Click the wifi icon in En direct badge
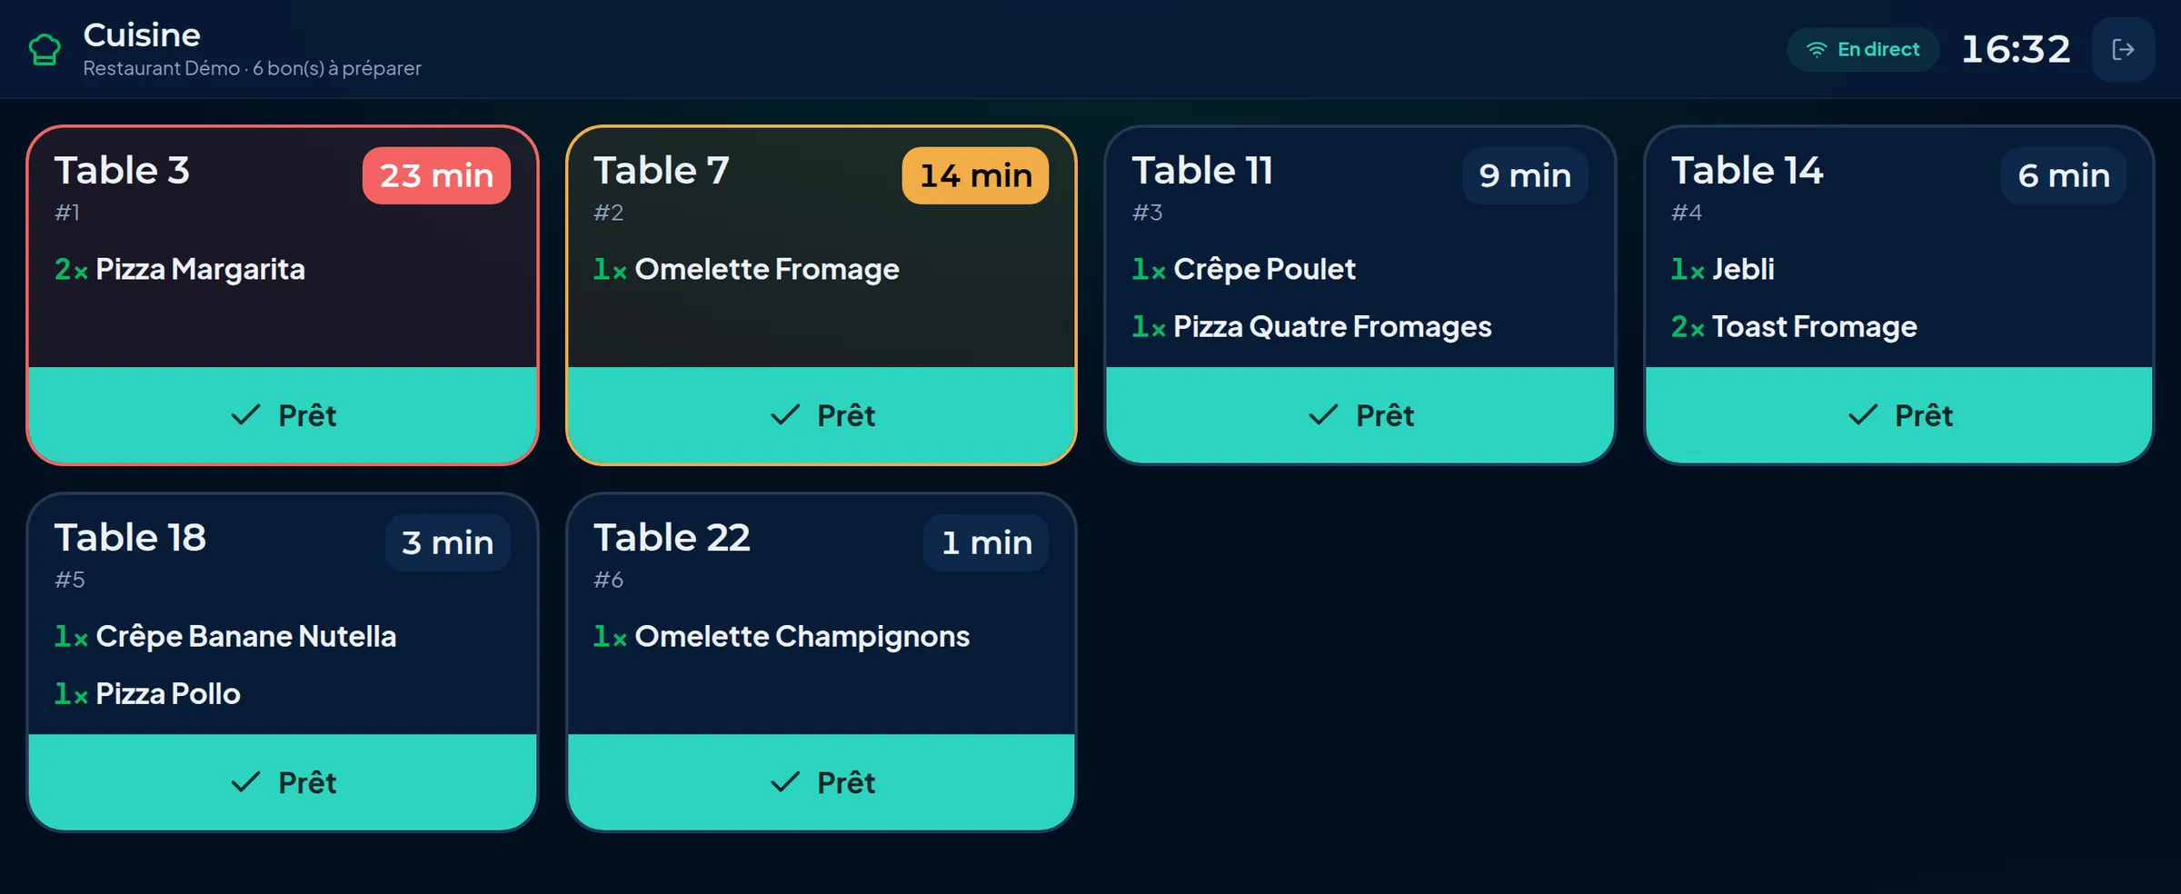The height and width of the screenshot is (894, 2181). [x=1816, y=49]
